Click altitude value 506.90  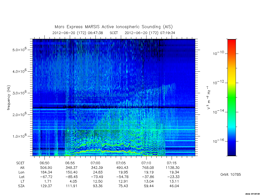(46, 168)
